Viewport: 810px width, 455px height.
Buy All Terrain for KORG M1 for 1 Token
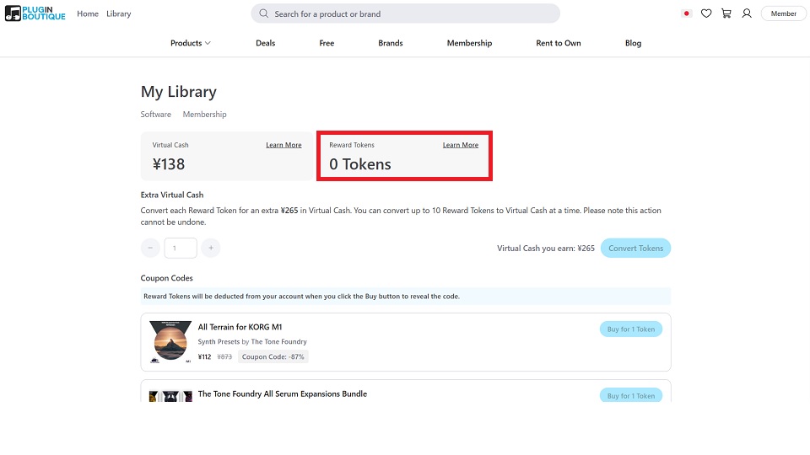pyautogui.click(x=631, y=329)
